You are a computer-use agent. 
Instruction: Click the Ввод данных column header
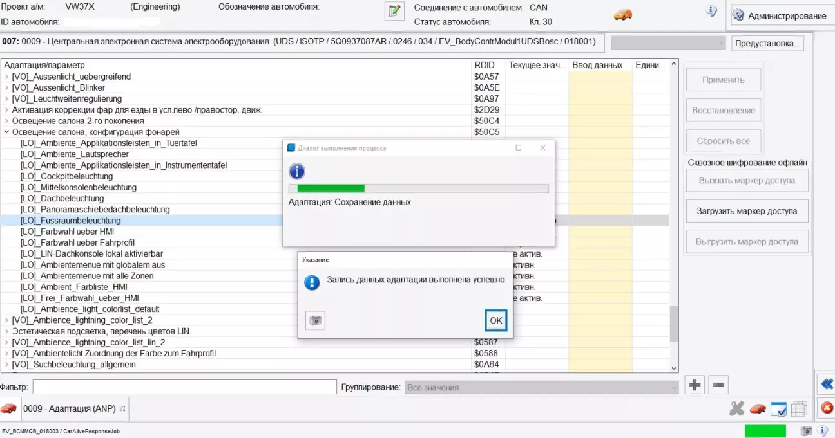pos(600,65)
